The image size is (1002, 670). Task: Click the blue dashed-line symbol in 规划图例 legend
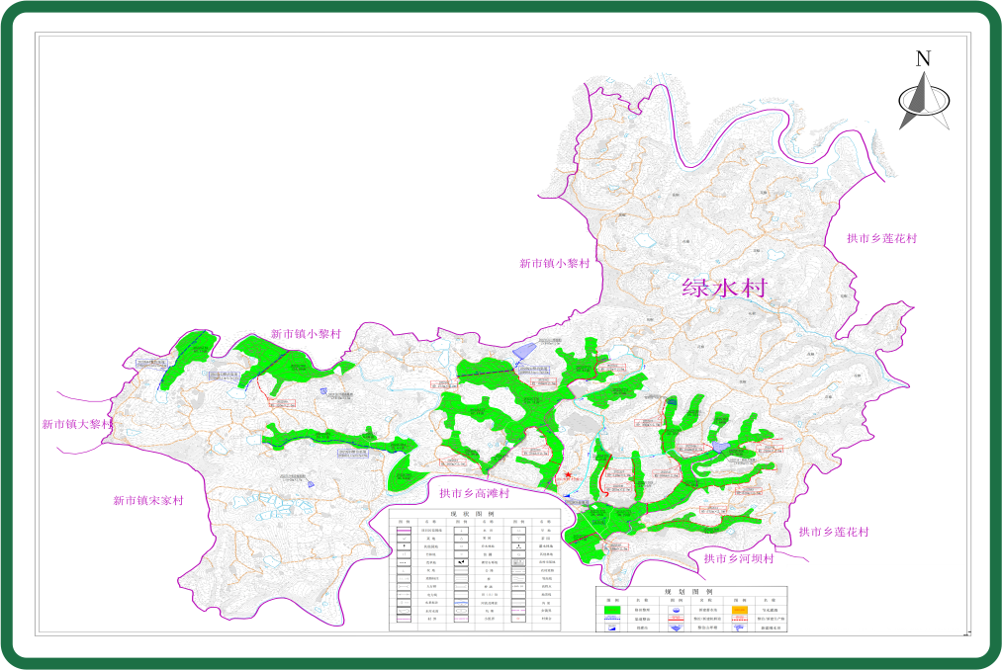612,620
